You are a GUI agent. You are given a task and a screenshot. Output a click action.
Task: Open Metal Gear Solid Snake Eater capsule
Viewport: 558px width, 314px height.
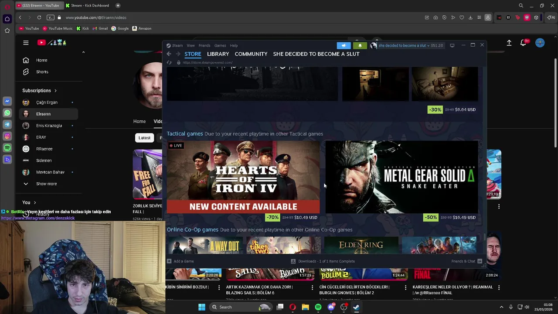(x=401, y=177)
